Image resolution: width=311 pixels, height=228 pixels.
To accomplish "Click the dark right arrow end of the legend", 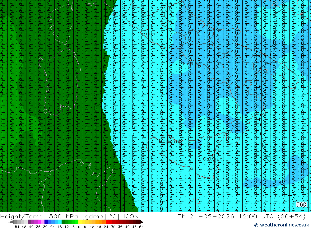I will (x=142, y=222).
